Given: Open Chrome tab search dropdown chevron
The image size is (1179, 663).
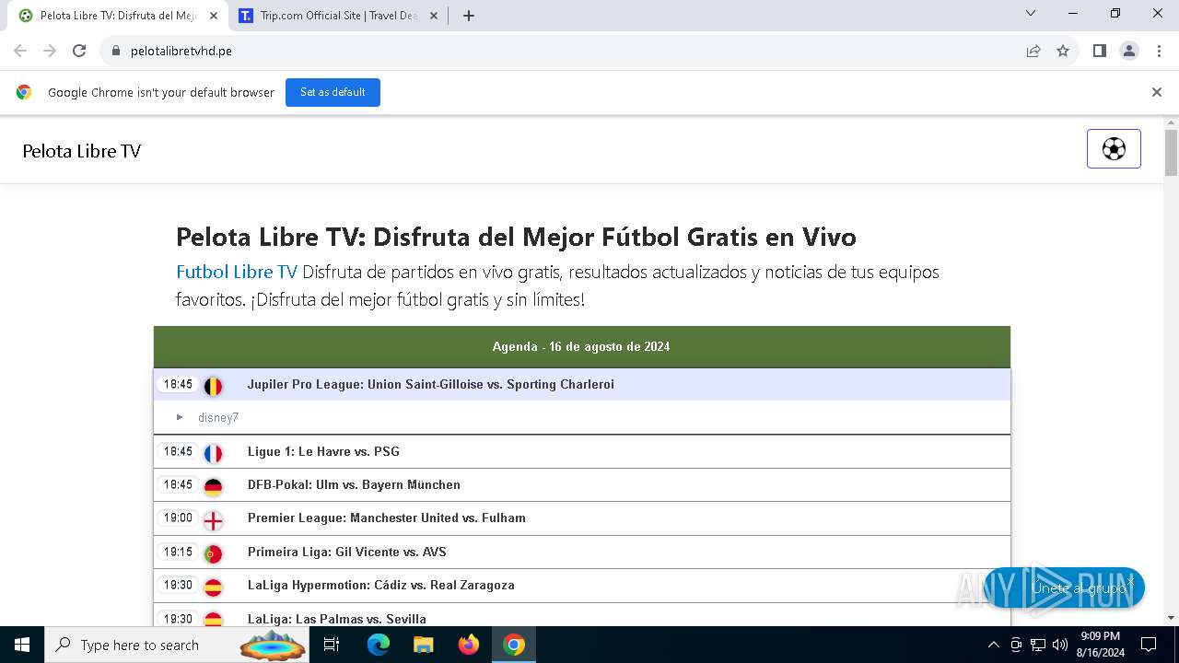Looking at the screenshot, I should pyautogui.click(x=1031, y=14).
